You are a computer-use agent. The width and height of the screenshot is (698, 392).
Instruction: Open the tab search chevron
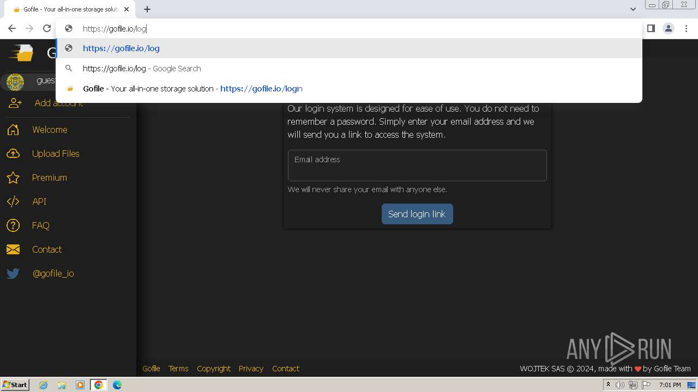pyautogui.click(x=633, y=9)
